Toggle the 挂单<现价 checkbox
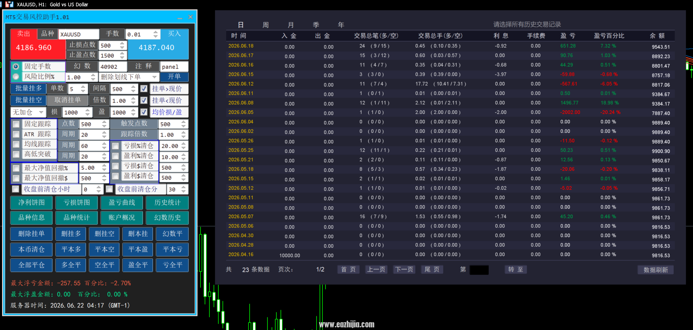The height and width of the screenshot is (330, 693). click(144, 100)
